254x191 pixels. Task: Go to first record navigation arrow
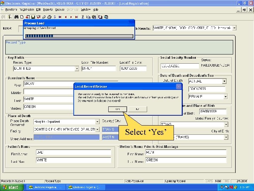pos(60,17)
